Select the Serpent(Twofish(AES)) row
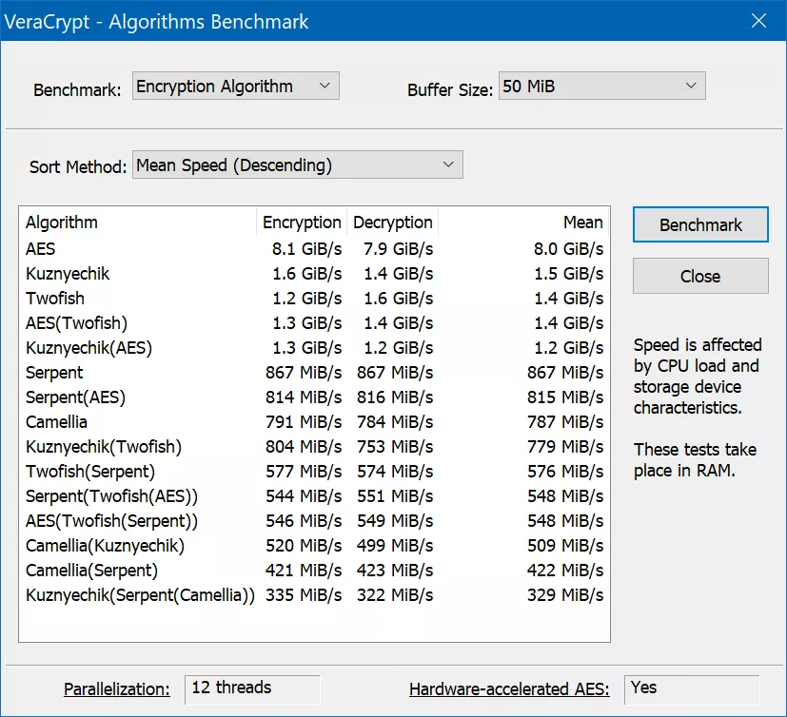Screen dimensions: 787x717 314,495
